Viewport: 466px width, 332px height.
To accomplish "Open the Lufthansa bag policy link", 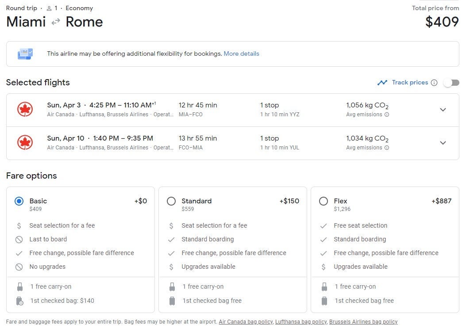I will coord(301,322).
